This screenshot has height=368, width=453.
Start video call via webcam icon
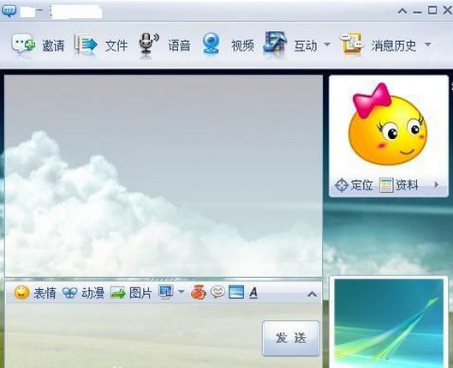[212, 44]
